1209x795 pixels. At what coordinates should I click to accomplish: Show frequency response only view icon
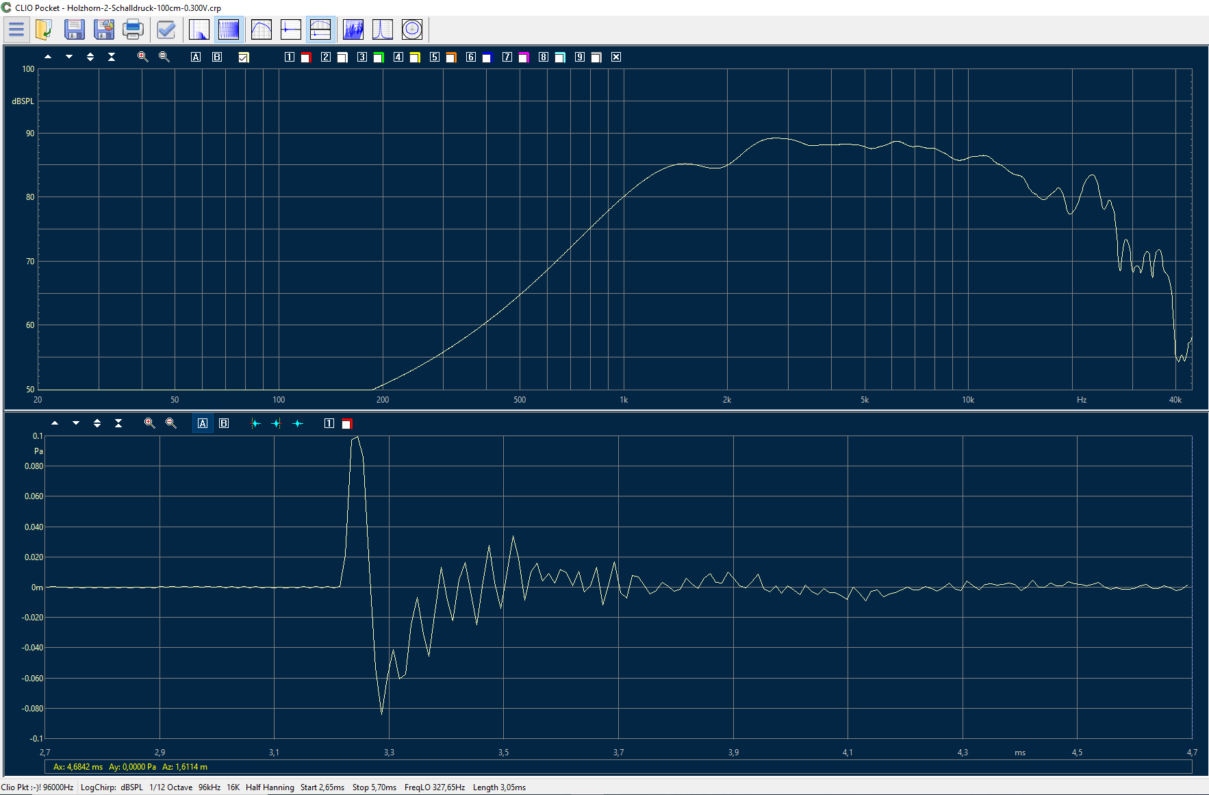pyautogui.click(x=262, y=29)
